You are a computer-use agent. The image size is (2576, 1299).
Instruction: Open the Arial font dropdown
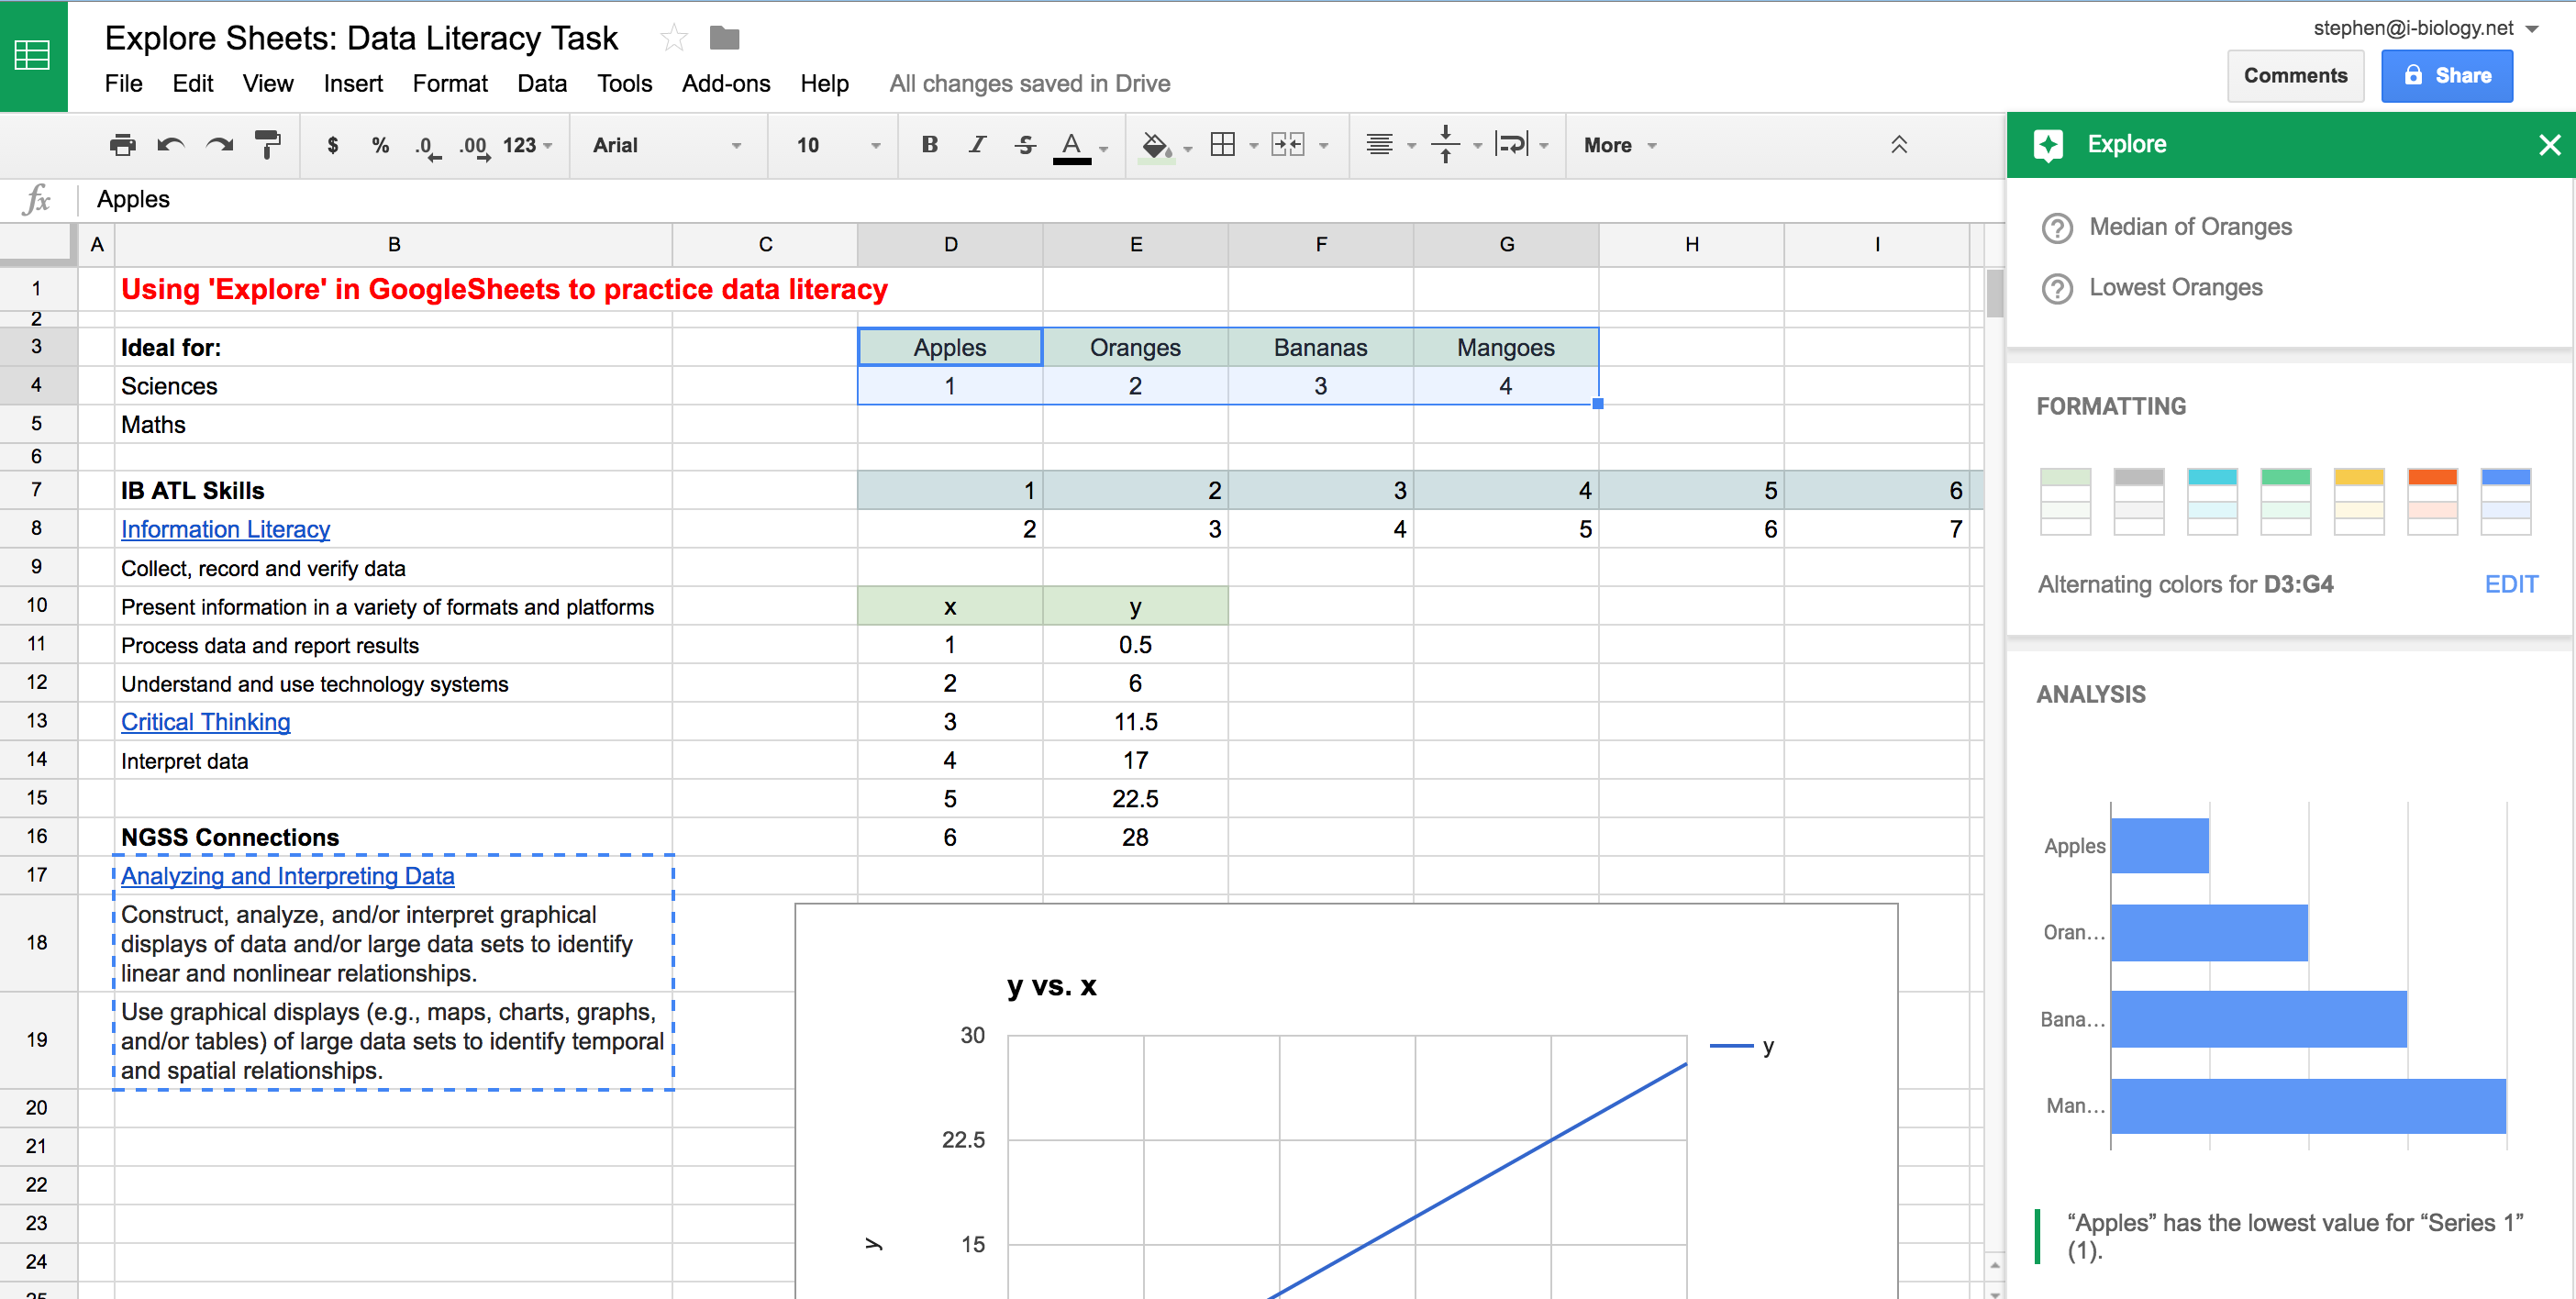coord(667,145)
